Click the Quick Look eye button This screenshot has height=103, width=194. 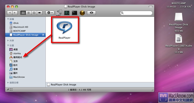(91, 13)
